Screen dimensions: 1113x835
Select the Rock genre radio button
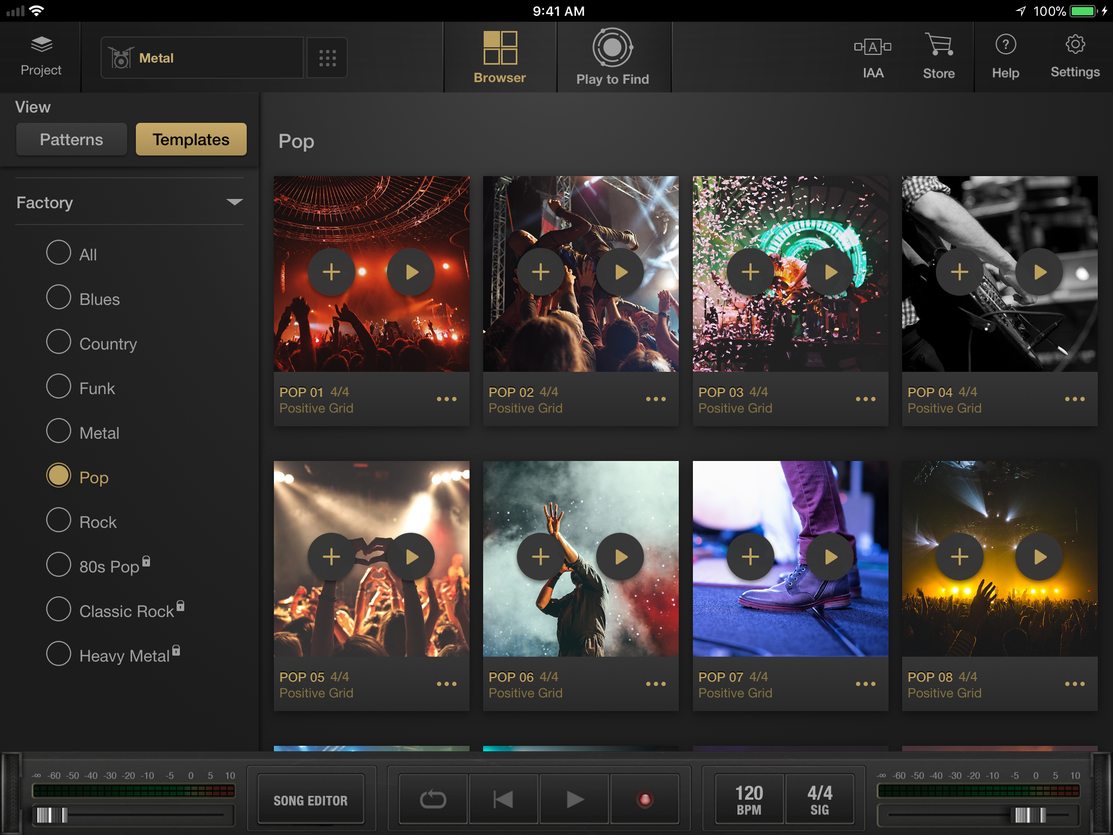(59, 520)
